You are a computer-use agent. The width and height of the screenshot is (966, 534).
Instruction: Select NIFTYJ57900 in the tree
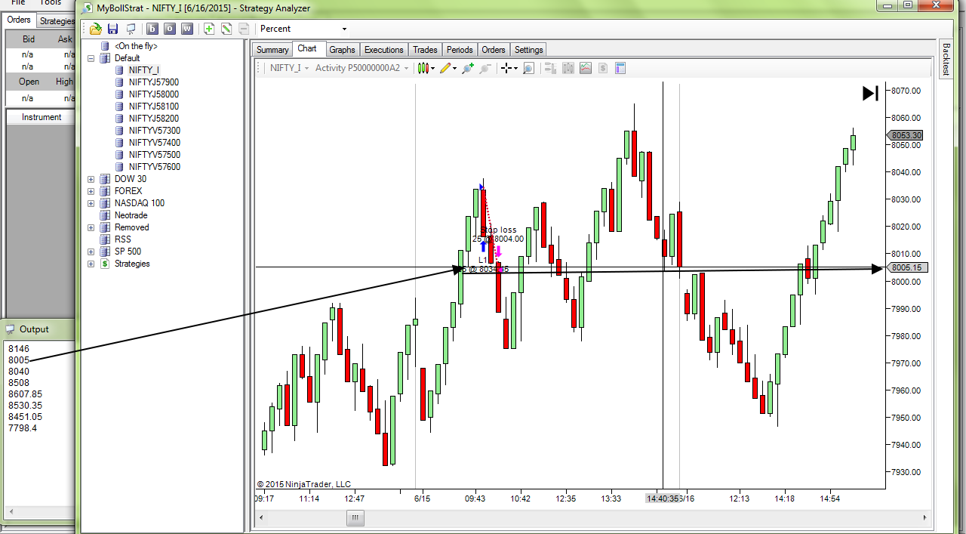pos(154,82)
